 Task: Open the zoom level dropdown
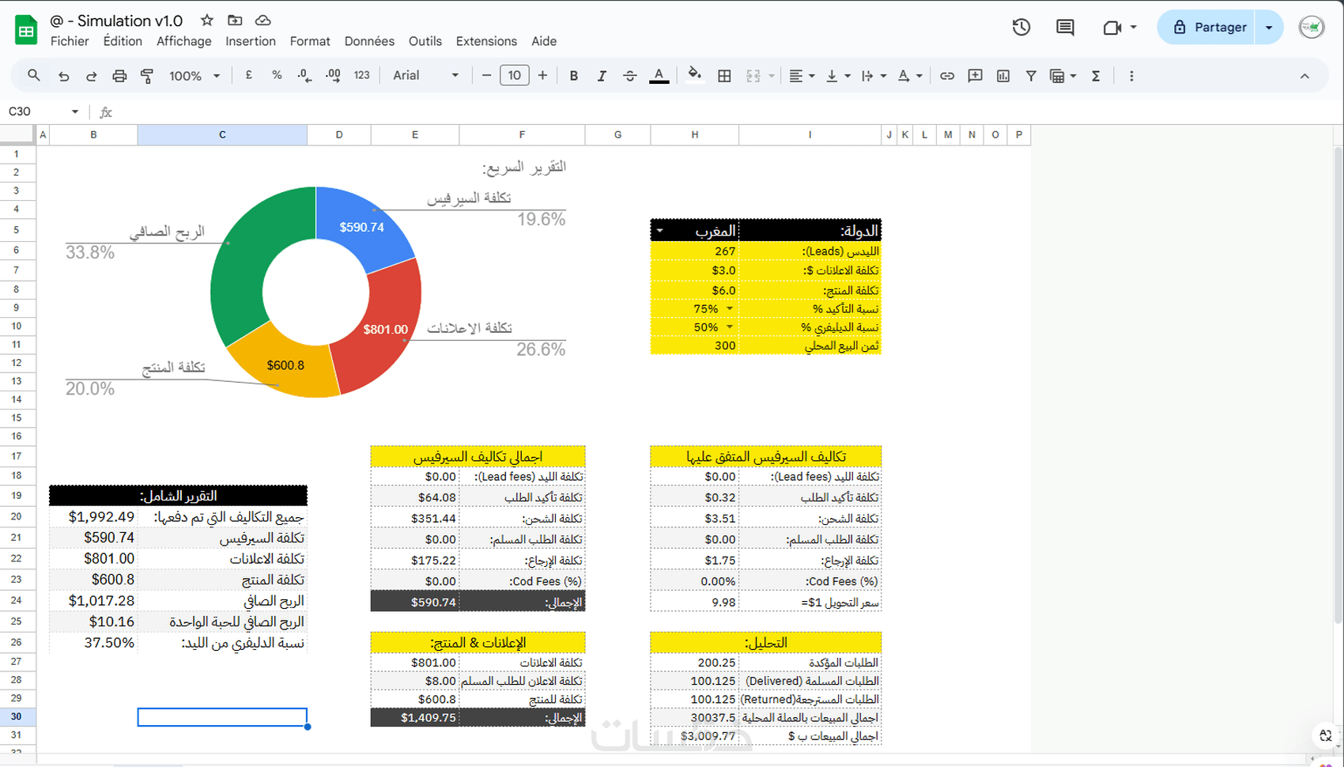click(194, 76)
